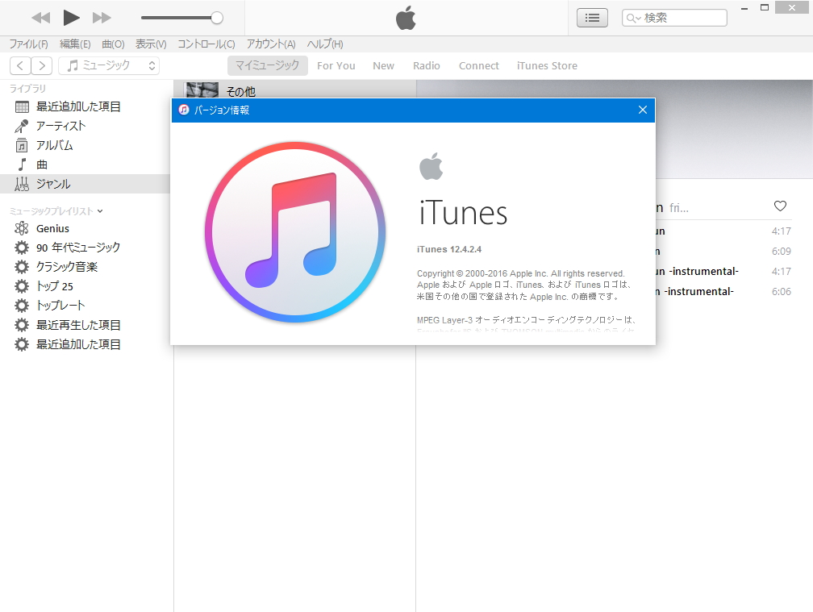
Task: Open the search field magnifier dropdown
Action: (x=634, y=17)
